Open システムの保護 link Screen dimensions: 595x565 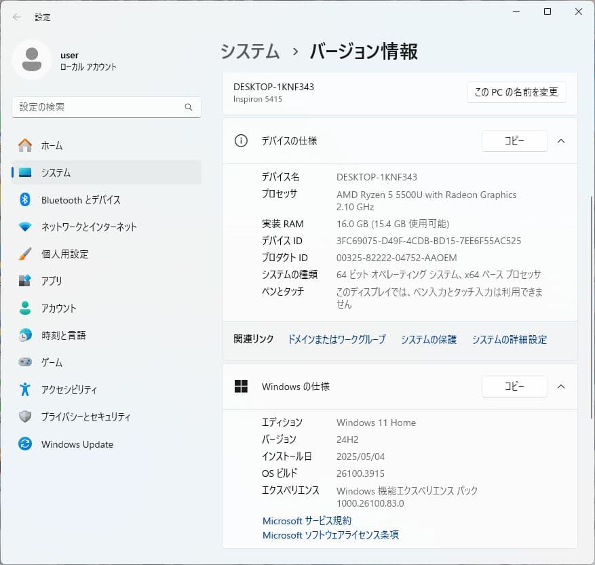tap(429, 339)
